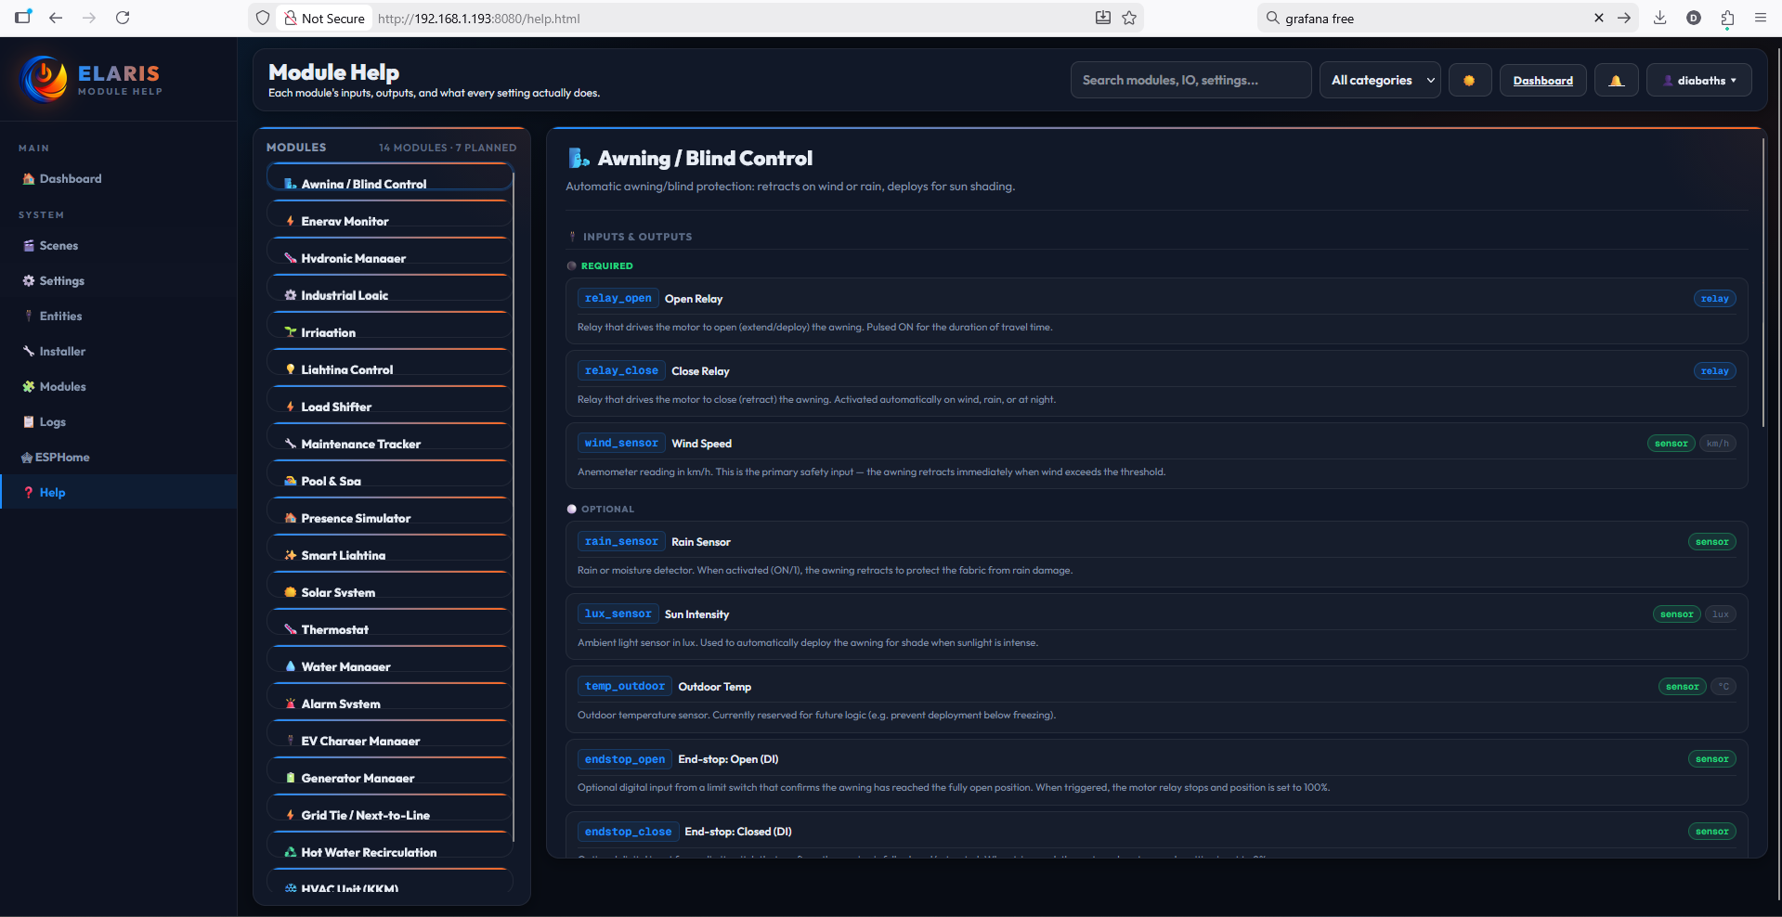Click the Modules puzzle icon in sidebar
Screen dimensions: 1782x917
29,387
